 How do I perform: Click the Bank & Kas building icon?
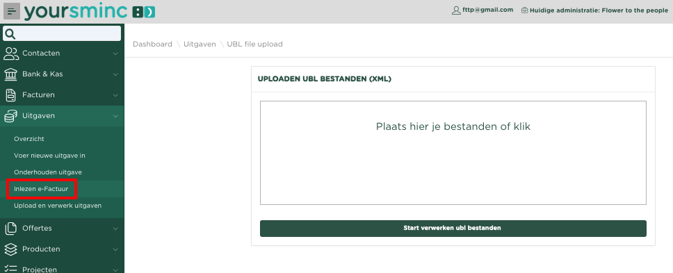(x=10, y=74)
